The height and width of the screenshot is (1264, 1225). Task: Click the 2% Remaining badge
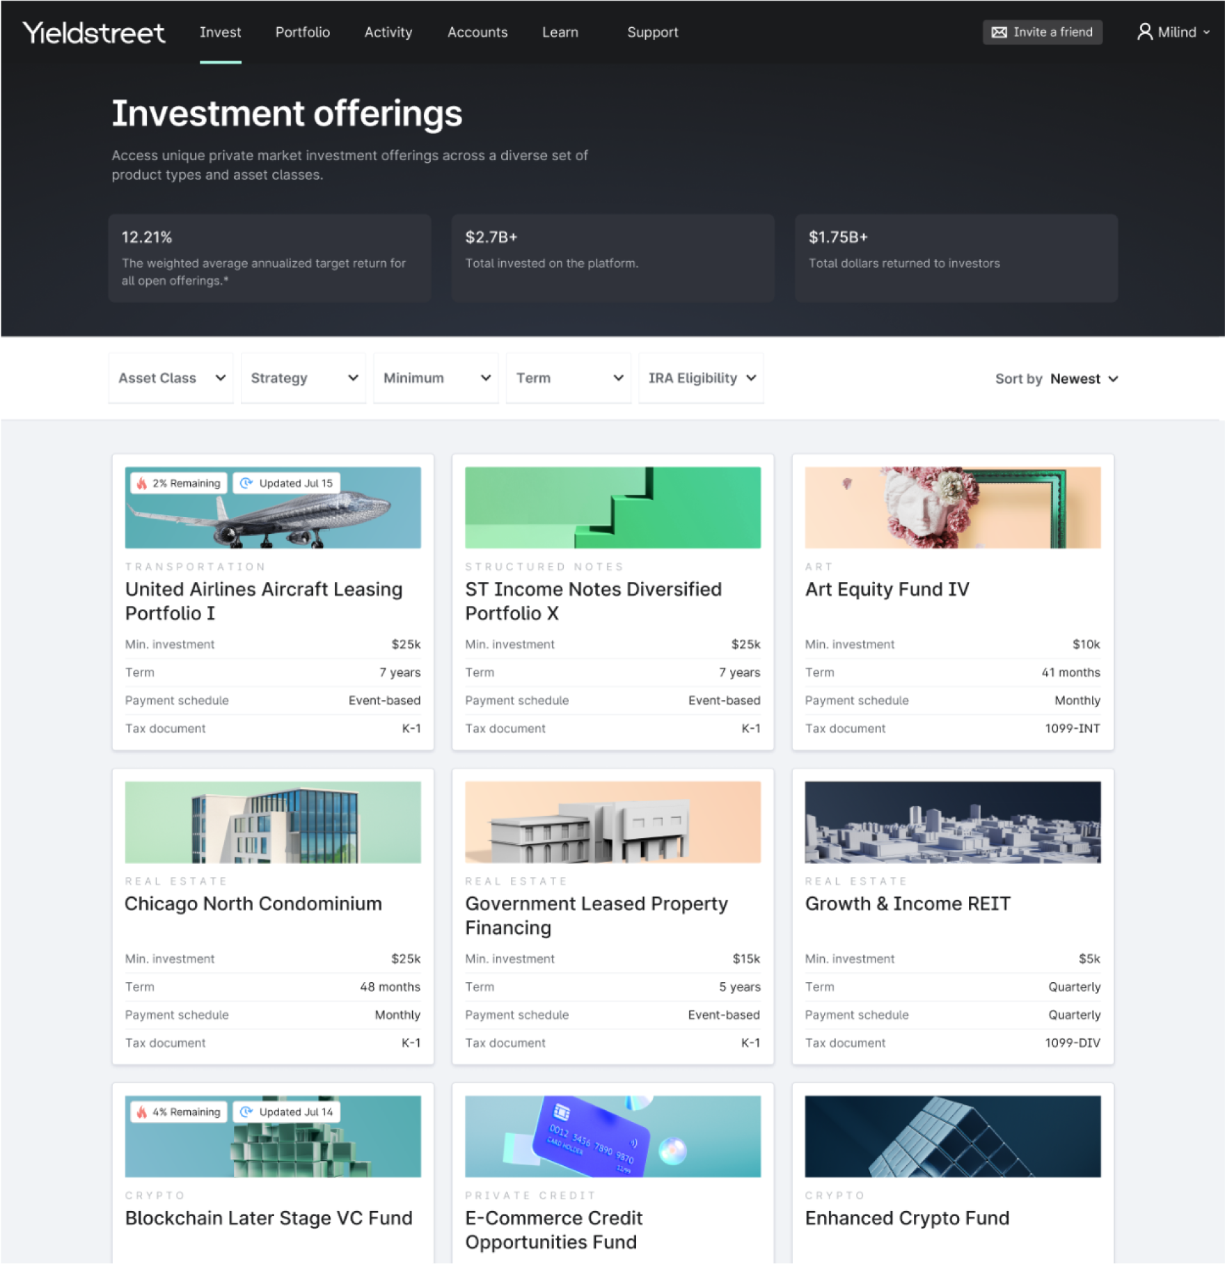tap(179, 483)
